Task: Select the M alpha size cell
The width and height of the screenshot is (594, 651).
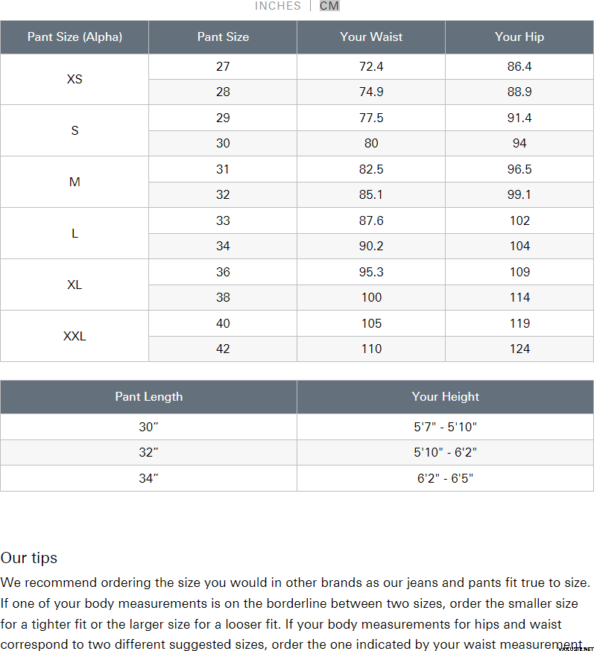Action: [x=75, y=182]
